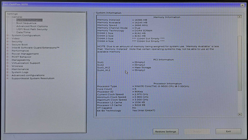Select the Advanced configurations label
This screenshot has height=140, width=248.
28,75
